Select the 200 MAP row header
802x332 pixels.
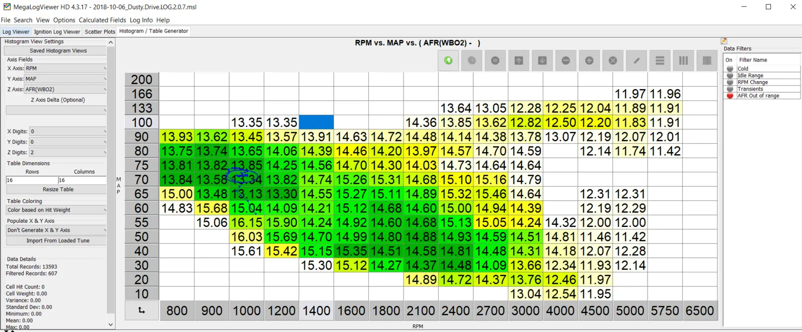142,80
